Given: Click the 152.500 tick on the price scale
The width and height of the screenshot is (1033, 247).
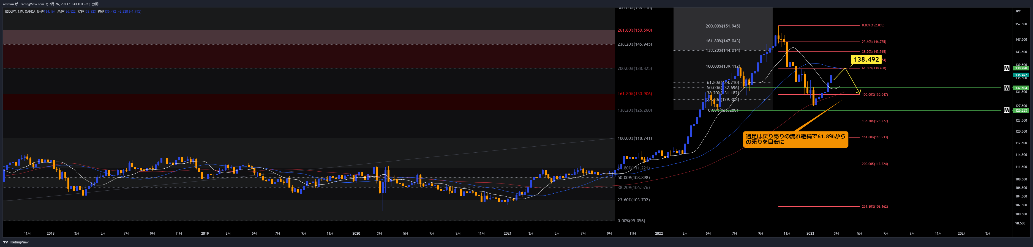Looking at the screenshot, I should (x=1021, y=24).
